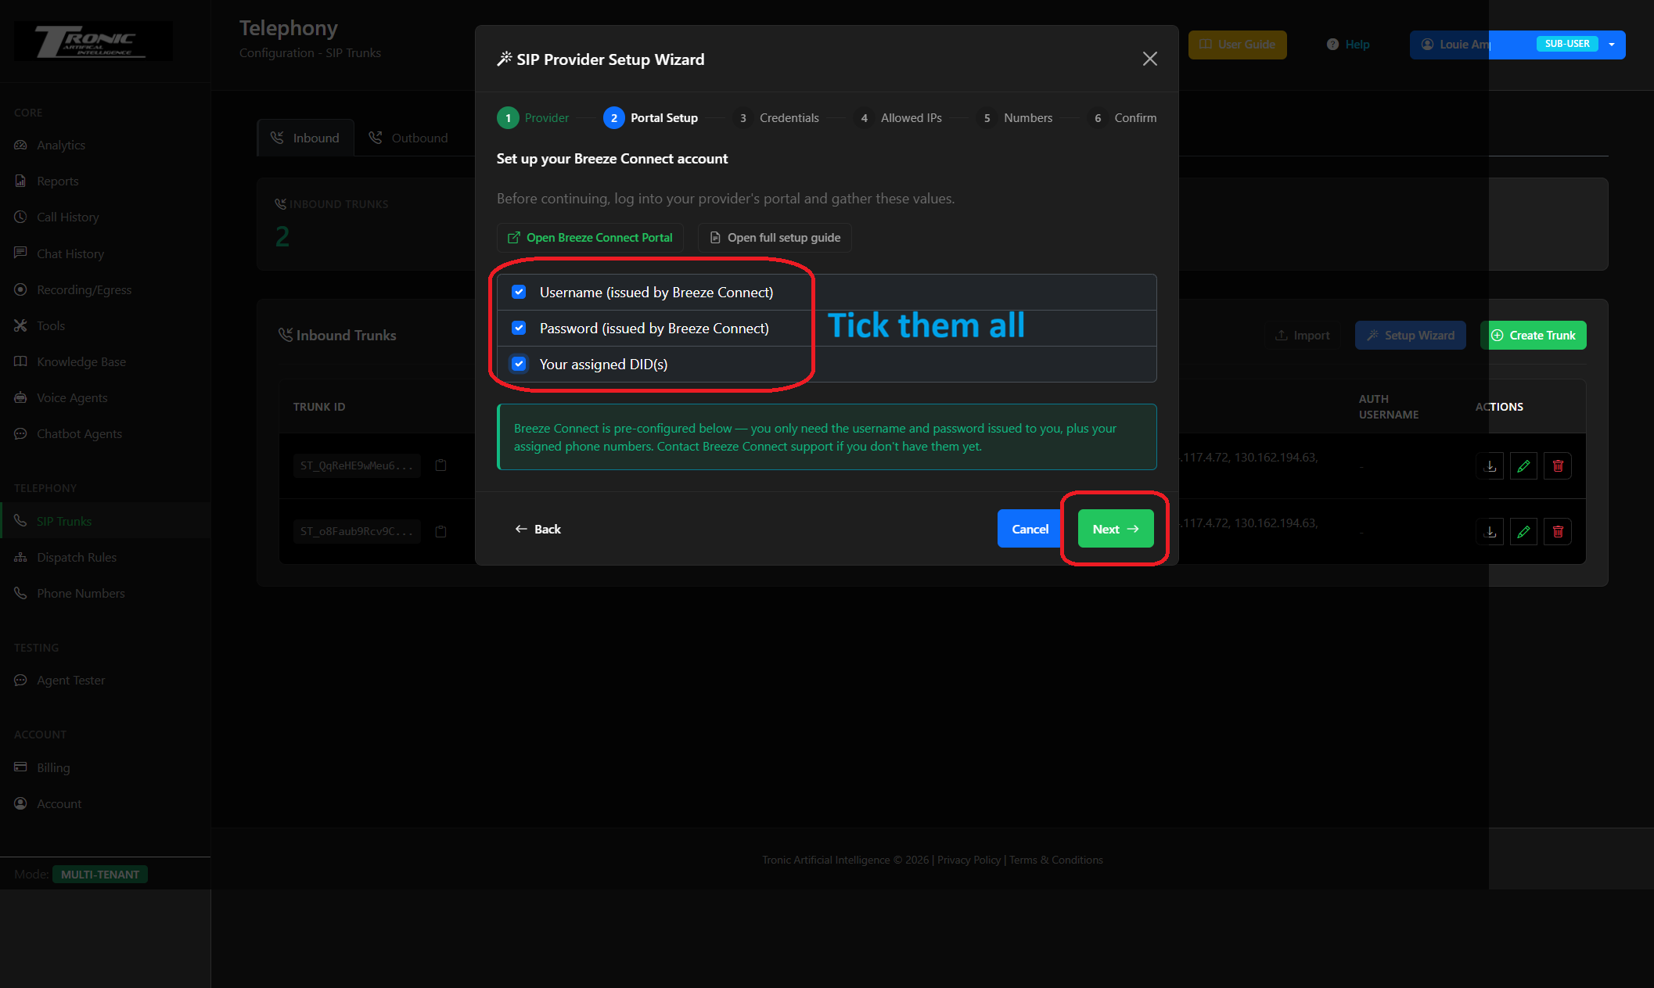The width and height of the screenshot is (1654, 988).
Task: Open Knowledge Base in the sidebar
Action: coord(81,361)
